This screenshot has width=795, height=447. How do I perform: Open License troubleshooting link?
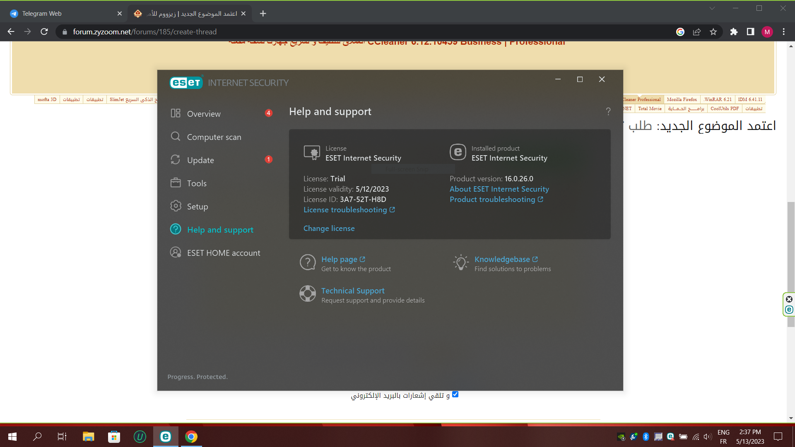[x=349, y=210]
